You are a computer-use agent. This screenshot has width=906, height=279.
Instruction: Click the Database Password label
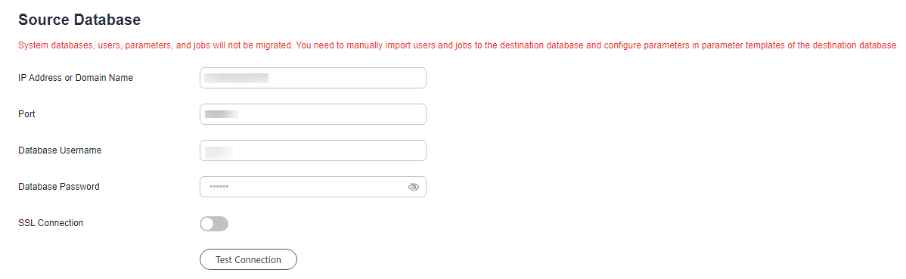tap(59, 187)
